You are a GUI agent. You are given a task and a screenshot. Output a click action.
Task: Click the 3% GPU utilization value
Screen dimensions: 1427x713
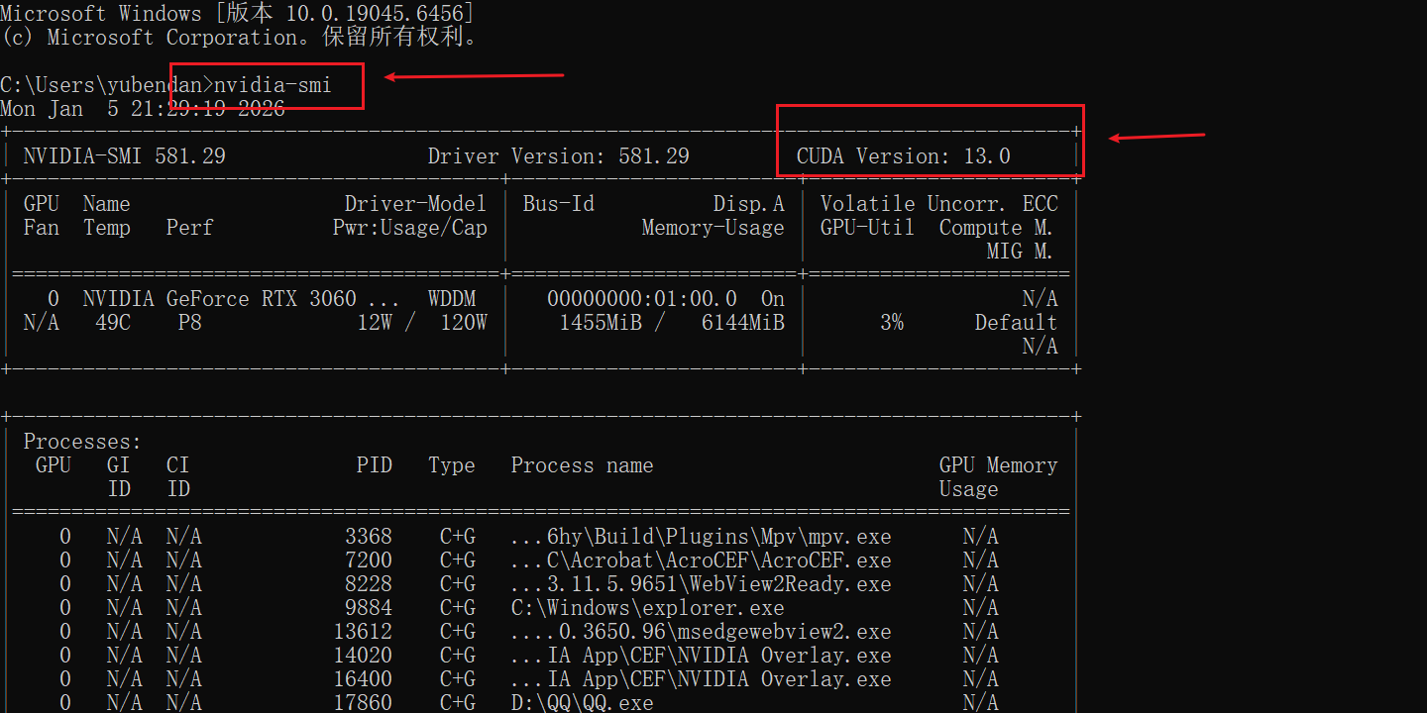pos(891,323)
